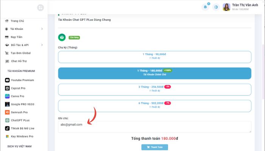Click the Tạo Đơn Global cart icon

[7, 53]
